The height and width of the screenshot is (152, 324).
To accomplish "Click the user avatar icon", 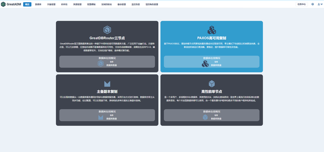I will point(319,4).
